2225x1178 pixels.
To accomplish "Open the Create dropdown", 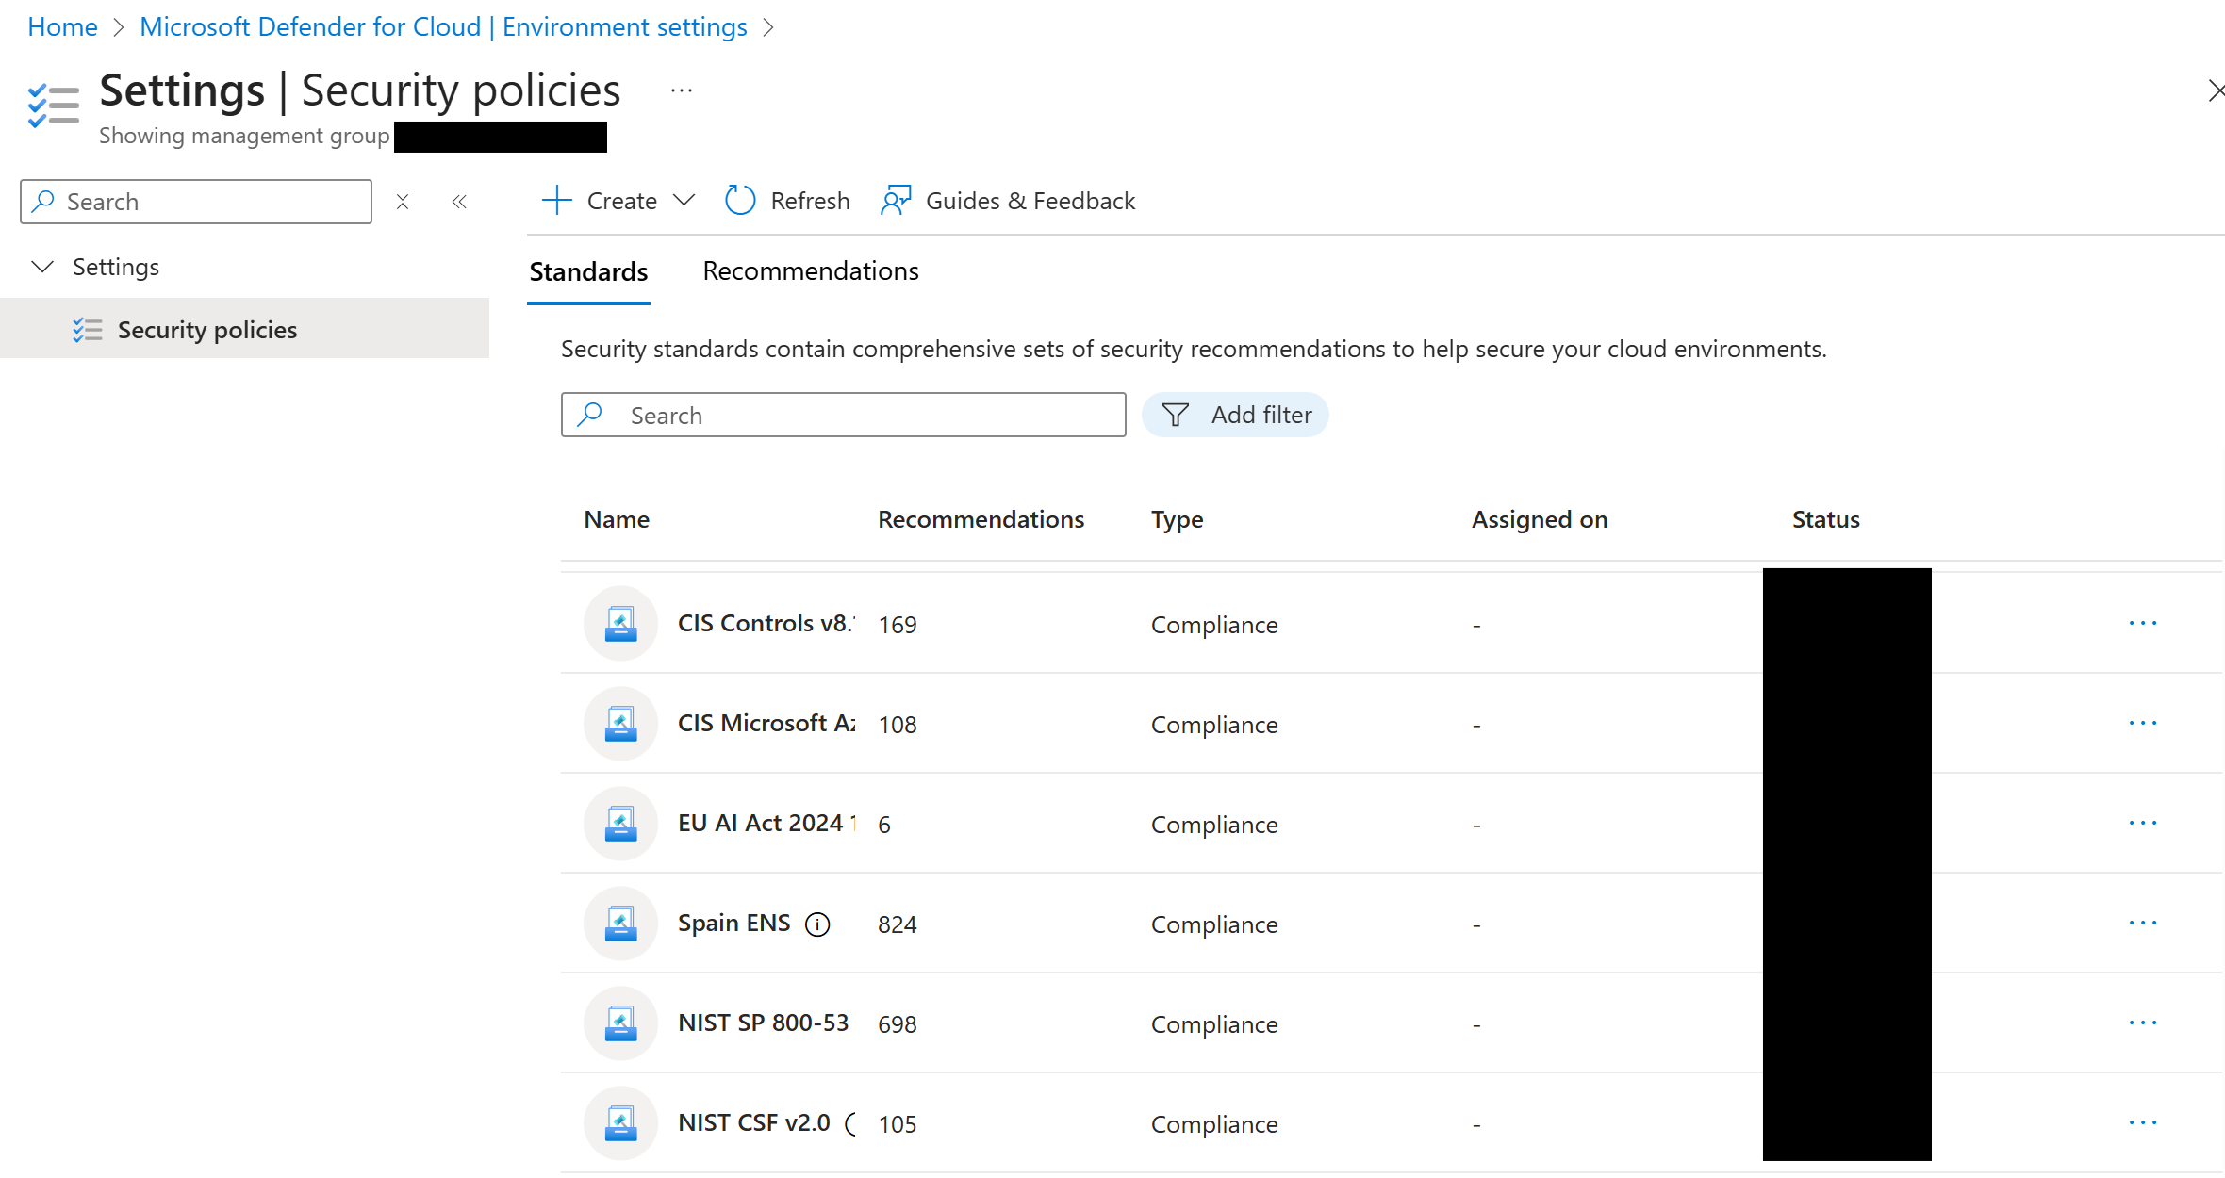I will pos(618,200).
